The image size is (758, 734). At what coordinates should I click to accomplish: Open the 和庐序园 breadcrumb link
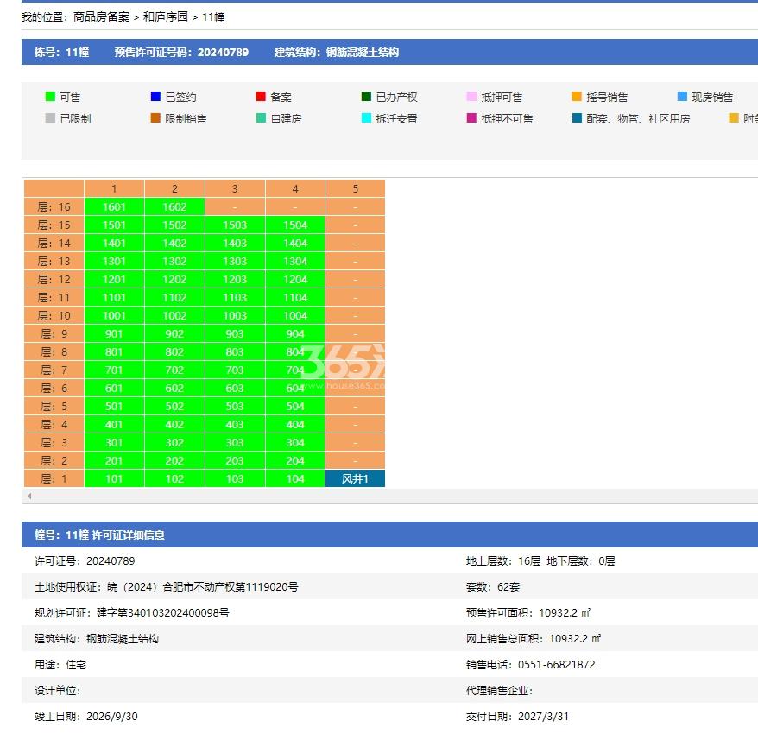click(166, 17)
